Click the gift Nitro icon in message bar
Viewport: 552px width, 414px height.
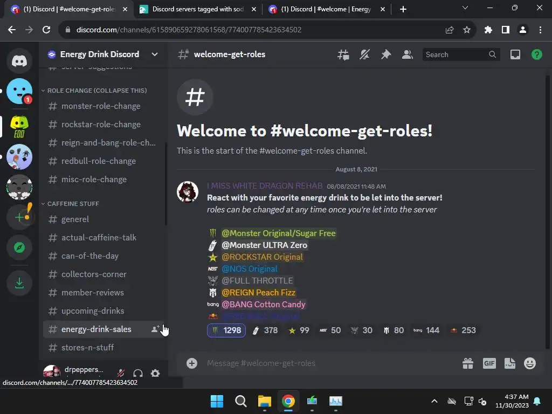pos(468,363)
